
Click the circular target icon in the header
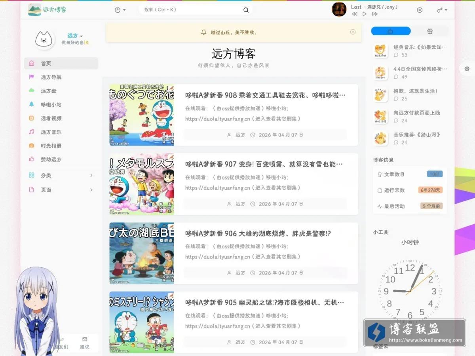[x=420, y=10]
